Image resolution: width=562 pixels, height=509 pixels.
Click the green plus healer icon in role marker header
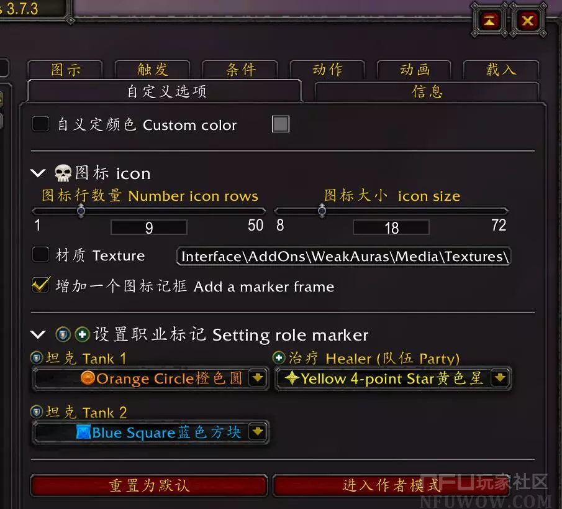tap(83, 334)
